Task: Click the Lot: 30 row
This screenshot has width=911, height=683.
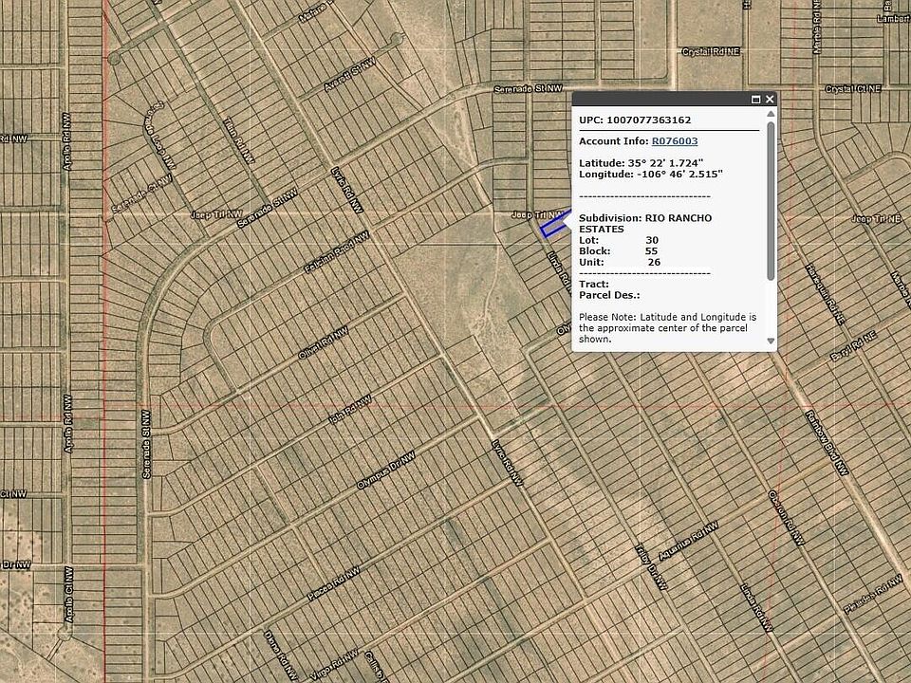Action: pyautogui.click(x=619, y=240)
